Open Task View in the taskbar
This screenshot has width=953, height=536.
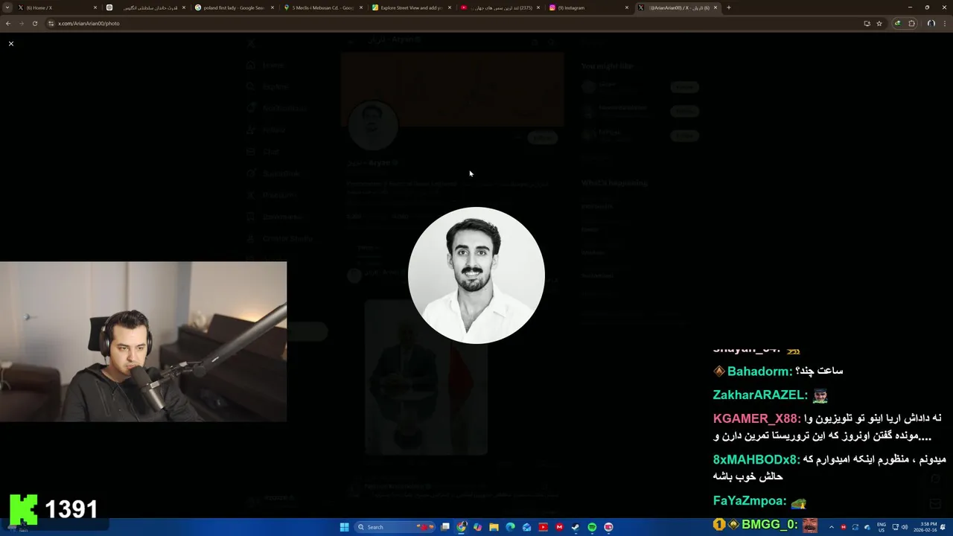click(445, 527)
